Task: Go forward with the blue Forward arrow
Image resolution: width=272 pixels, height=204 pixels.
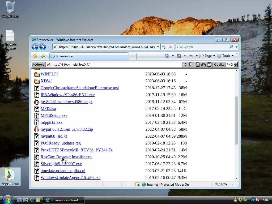Action: click(x=42, y=47)
